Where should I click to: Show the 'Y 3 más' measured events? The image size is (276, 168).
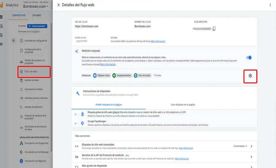157,75
